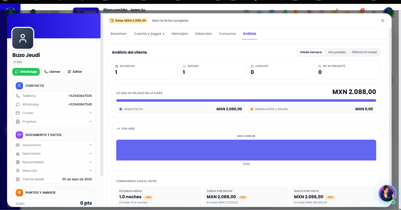Click the Dirección map pin icon
Screen dimensions: 401x210
[x=18, y=171]
